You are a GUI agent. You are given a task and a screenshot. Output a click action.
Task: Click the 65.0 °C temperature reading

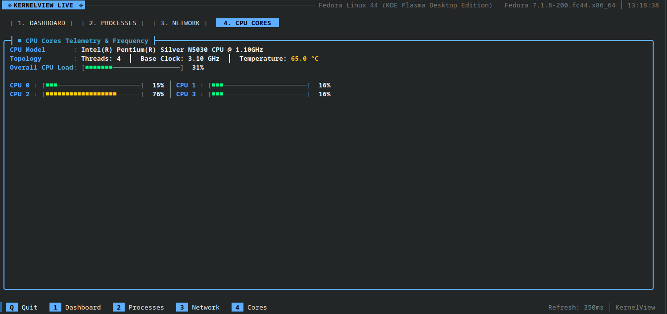[x=305, y=59]
